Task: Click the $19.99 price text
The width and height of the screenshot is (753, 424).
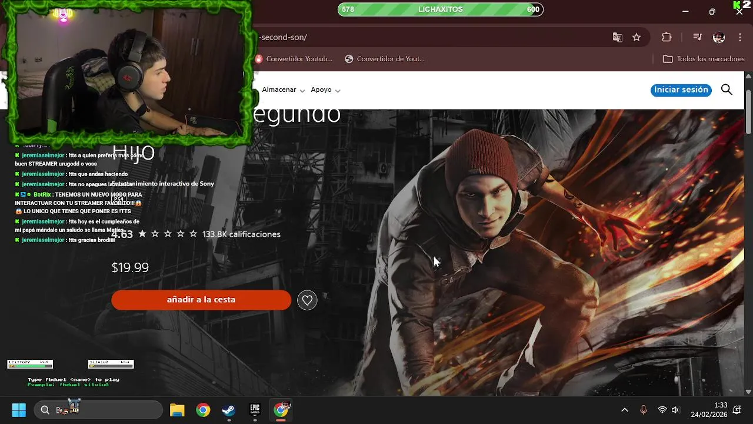Action: [130, 267]
